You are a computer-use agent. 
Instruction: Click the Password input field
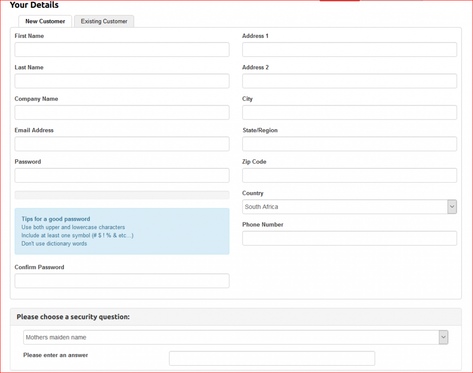(122, 175)
